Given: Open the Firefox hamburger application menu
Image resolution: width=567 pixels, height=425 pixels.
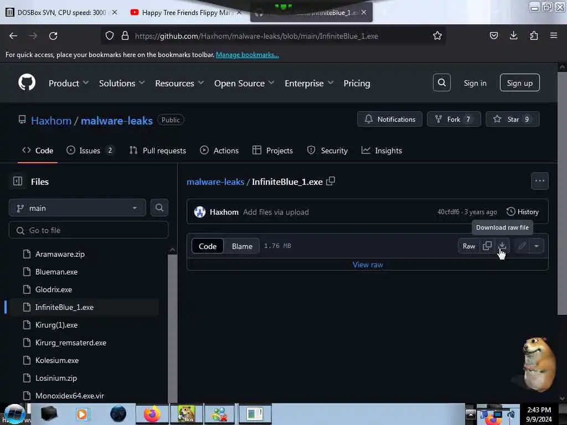Looking at the screenshot, I should (x=554, y=35).
